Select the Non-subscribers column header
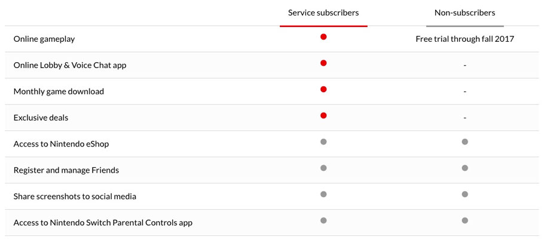Image resolution: width=544 pixels, height=242 pixels. click(x=465, y=13)
